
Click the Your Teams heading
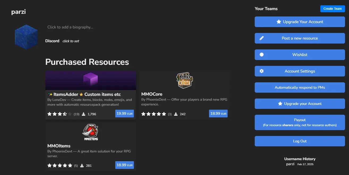266,9
